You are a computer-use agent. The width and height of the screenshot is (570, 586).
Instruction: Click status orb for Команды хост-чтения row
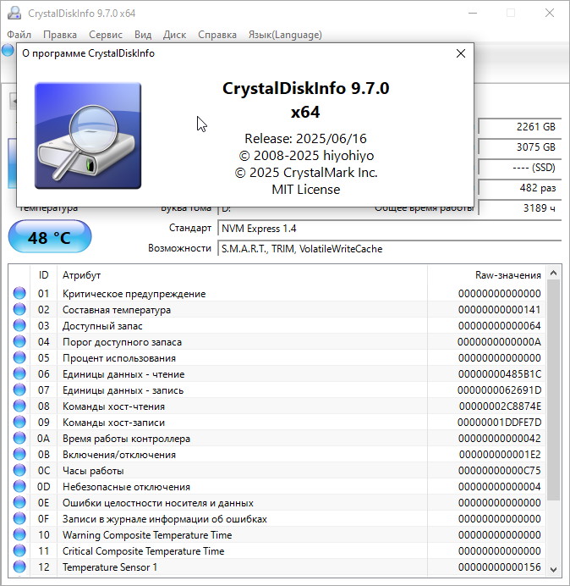point(19,406)
